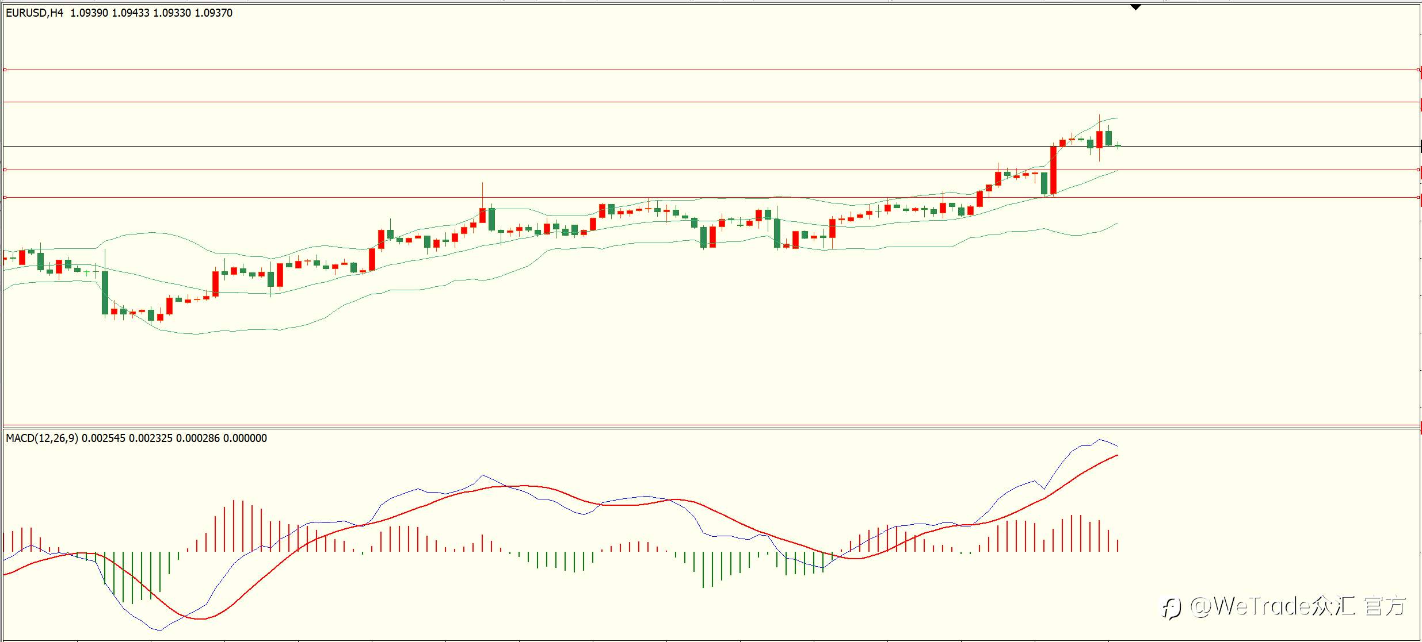Click the EURUSD,H4 symbol label
This screenshot has height=642, width=1422.
click(35, 13)
